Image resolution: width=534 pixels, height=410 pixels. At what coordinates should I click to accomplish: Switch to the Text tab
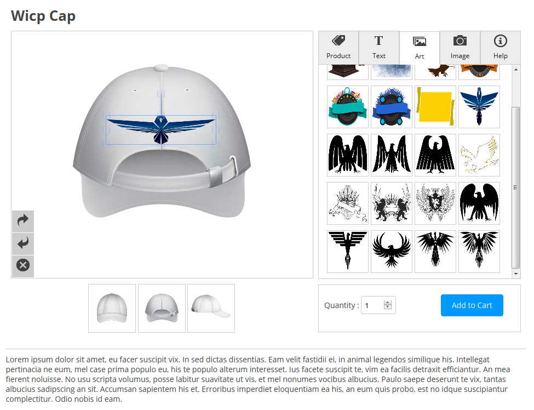pyautogui.click(x=378, y=47)
